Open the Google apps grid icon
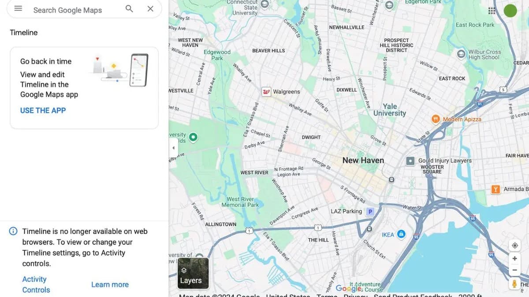Screen dimensions: 529x297 tap(492, 10)
